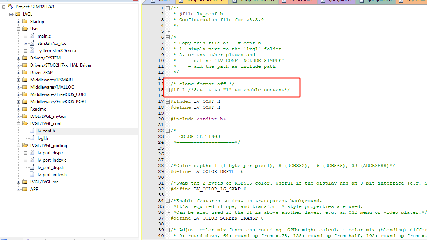Viewport: 427px width, 240px height.
Task: Click the LVGL/LVGL_conf open folder icon
Action: tap(25, 124)
